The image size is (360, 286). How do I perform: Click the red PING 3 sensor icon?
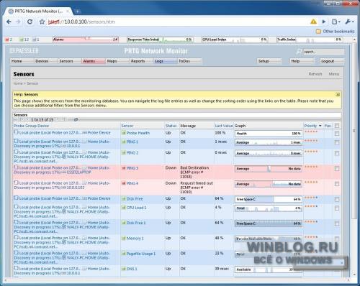point(124,168)
